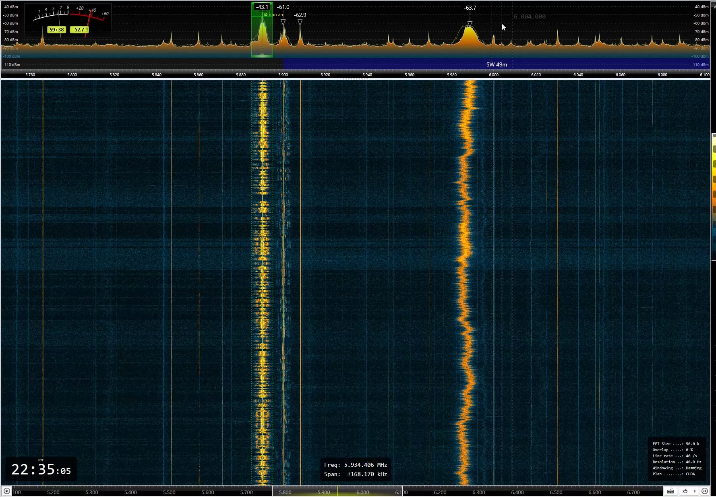The height and width of the screenshot is (497, 716).
Task: Click the -61.0 peak marker triangle
Action: tap(283, 22)
